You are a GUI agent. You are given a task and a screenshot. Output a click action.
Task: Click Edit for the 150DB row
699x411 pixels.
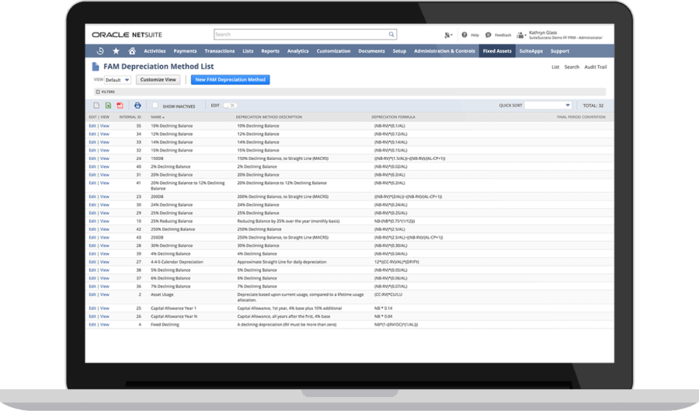(92, 158)
